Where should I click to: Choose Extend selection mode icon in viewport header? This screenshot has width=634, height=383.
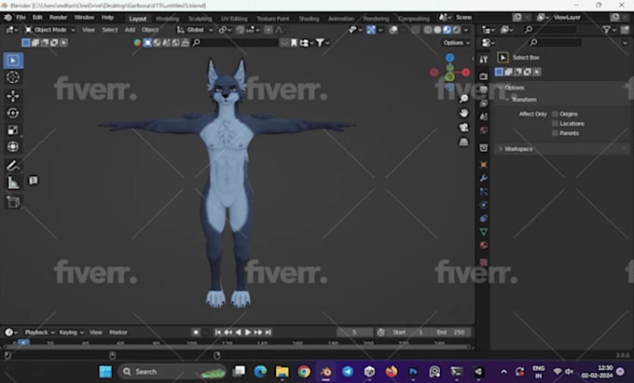[35, 43]
